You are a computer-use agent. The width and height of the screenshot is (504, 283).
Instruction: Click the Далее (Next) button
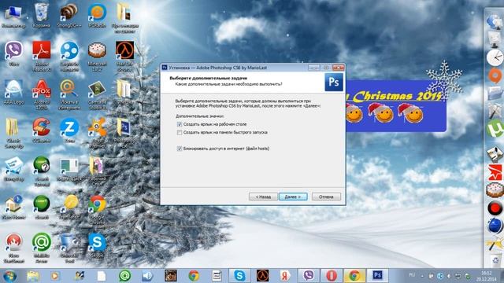point(293,197)
